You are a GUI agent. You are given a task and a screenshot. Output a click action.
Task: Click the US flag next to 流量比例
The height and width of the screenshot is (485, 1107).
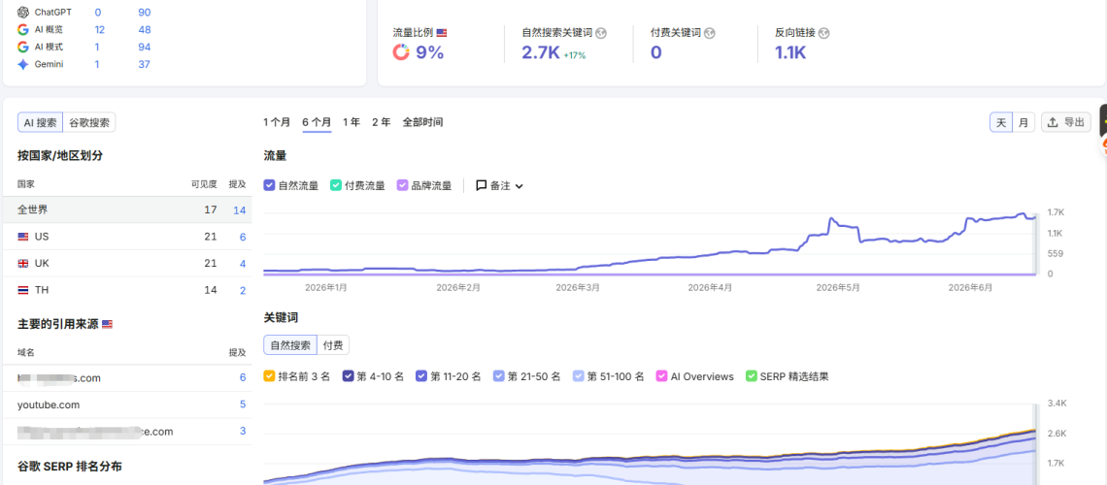coord(441,32)
